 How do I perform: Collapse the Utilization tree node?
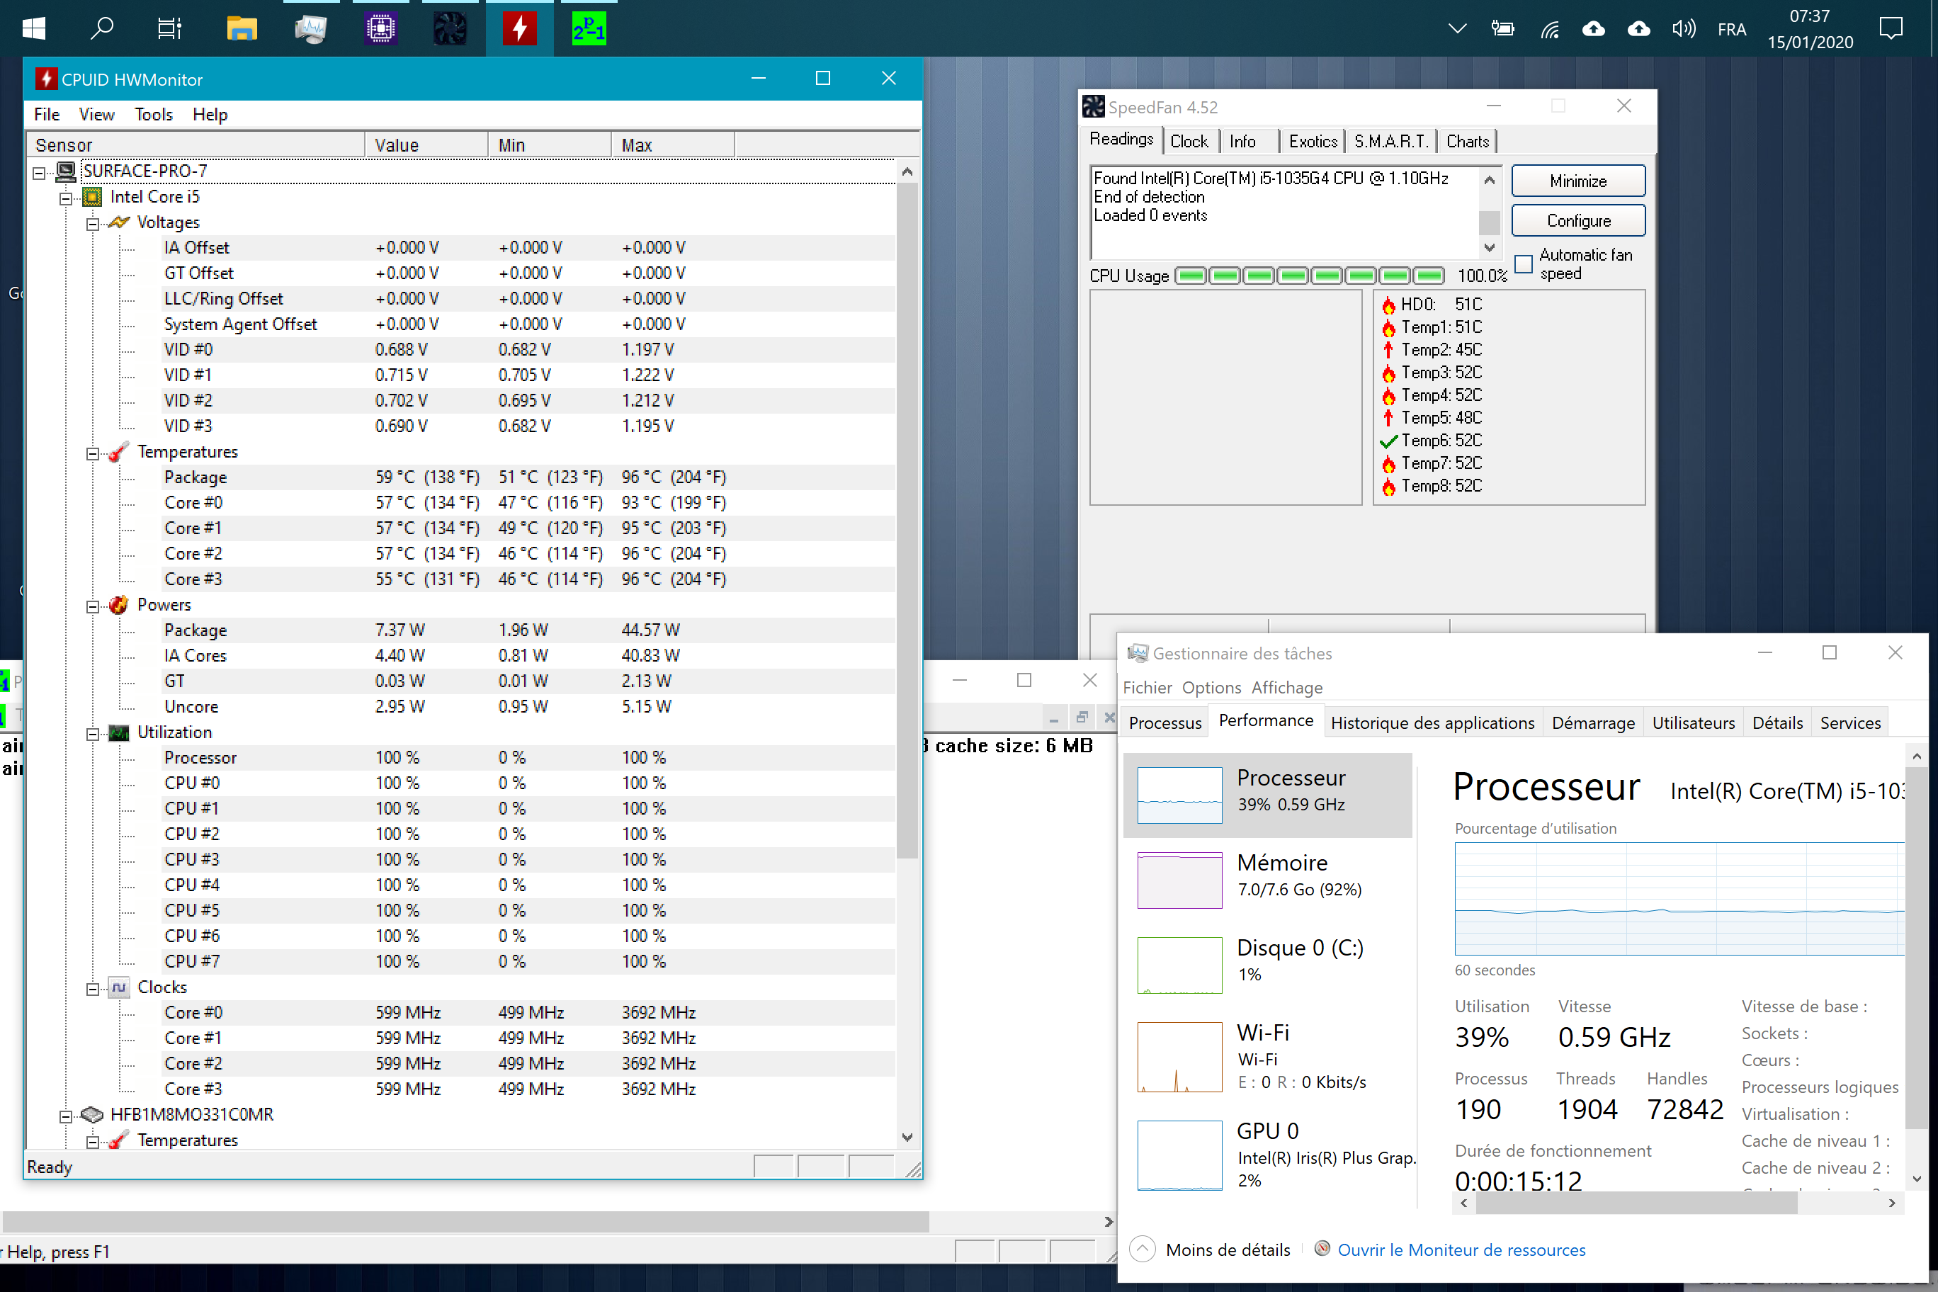pos(93,733)
